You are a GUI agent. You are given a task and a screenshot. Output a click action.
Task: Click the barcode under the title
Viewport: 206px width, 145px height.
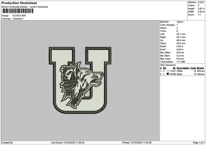click(18, 11)
